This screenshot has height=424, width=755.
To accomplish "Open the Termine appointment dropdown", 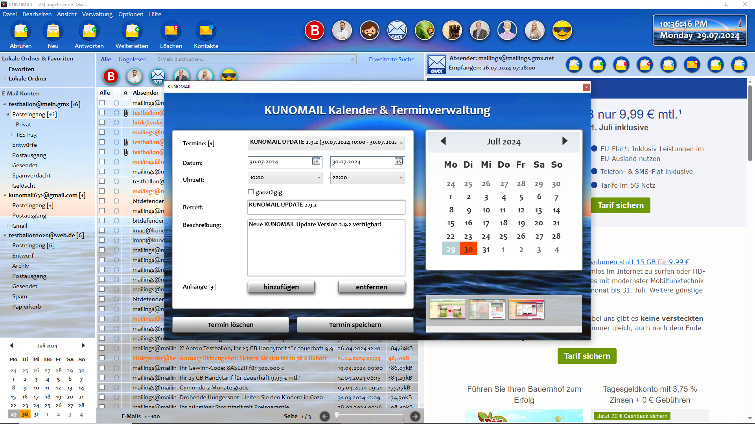I will (x=326, y=143).
